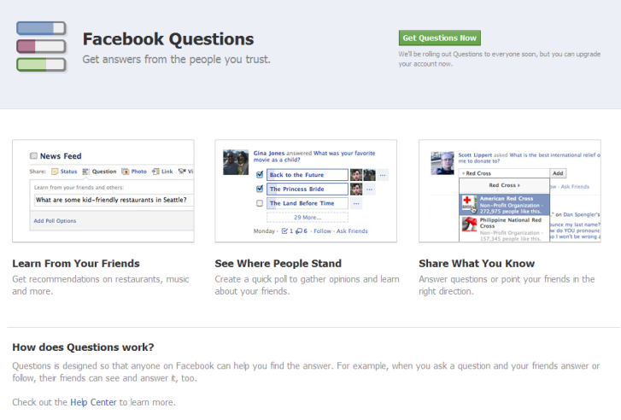Image resolution: width=621 pixels, height=420 pixels.
Task: Click the Status share icon
Action: [55, 172]
